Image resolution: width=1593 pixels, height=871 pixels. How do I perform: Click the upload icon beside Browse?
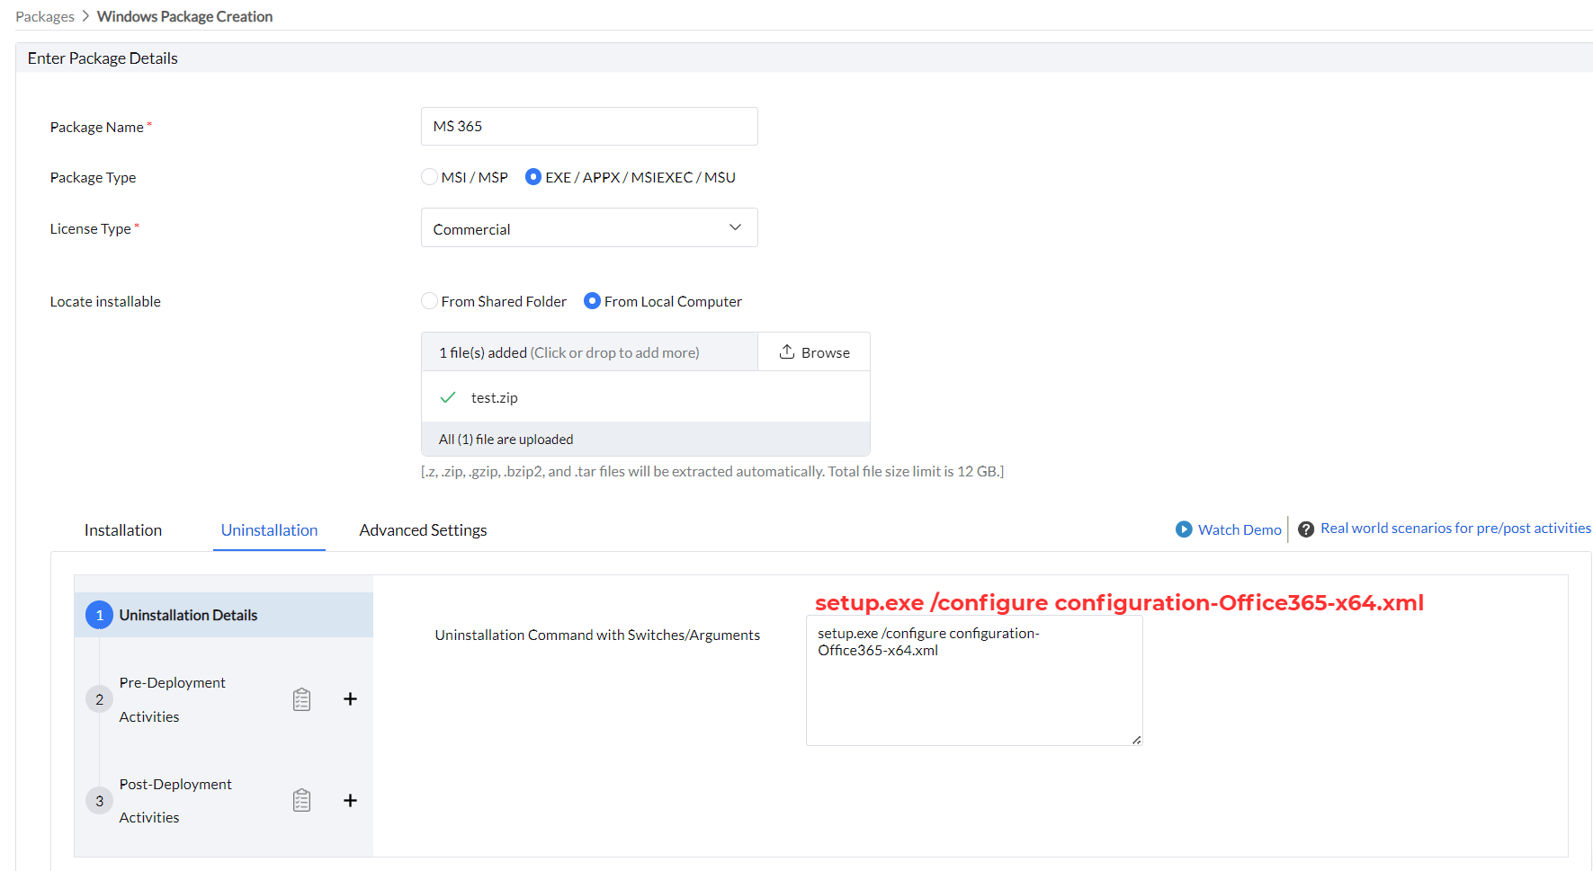click(787, 351)
